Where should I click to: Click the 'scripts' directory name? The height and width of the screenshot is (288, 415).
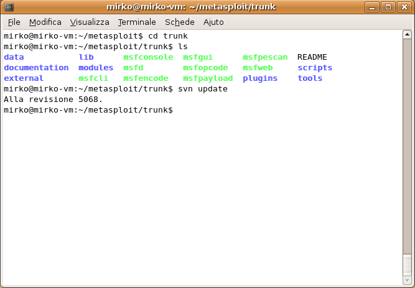(x=315, y=68)
